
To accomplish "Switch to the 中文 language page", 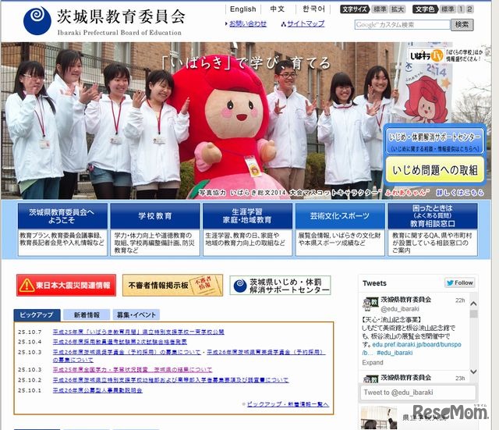I will (x=278, y=9).
